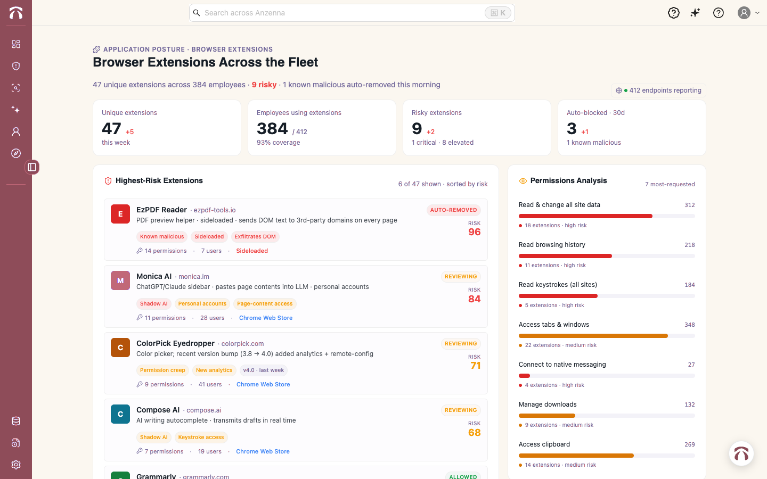Focus the Search across Anzenna field

point(352,13)
